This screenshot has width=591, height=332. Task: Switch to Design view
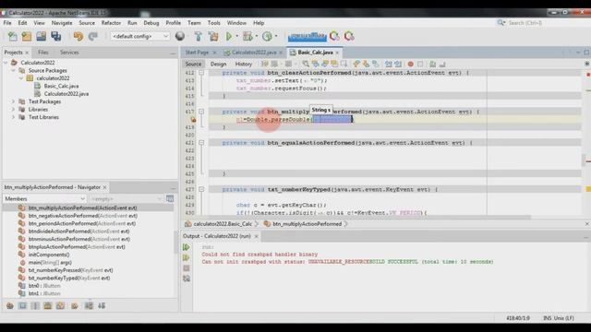point(218,64)
